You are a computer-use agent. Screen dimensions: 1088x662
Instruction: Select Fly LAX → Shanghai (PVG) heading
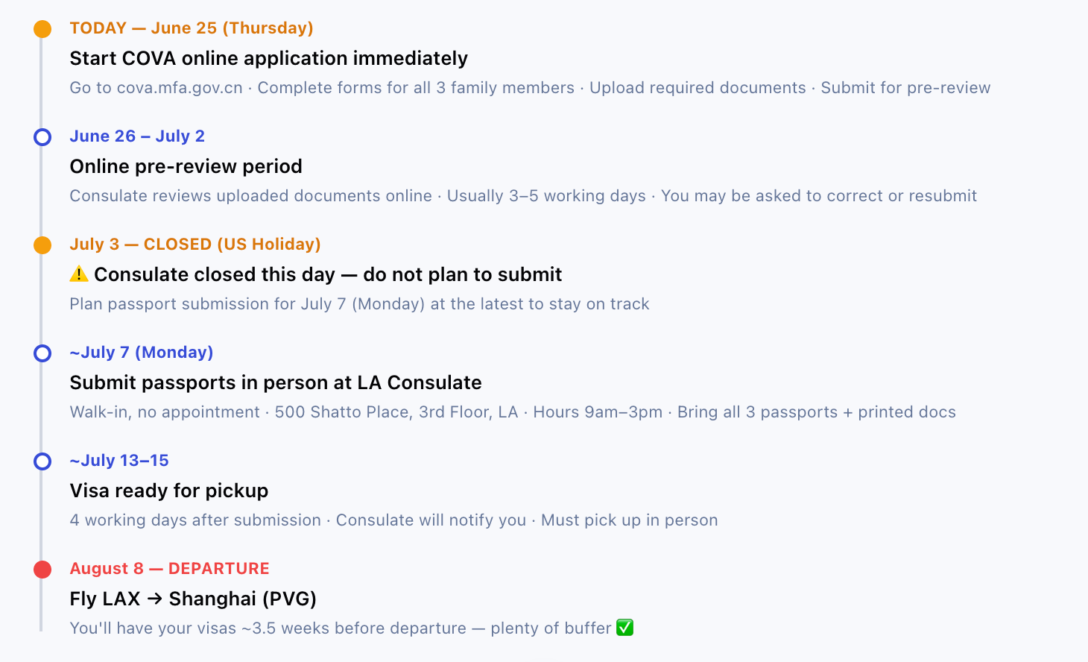point(193,599)
